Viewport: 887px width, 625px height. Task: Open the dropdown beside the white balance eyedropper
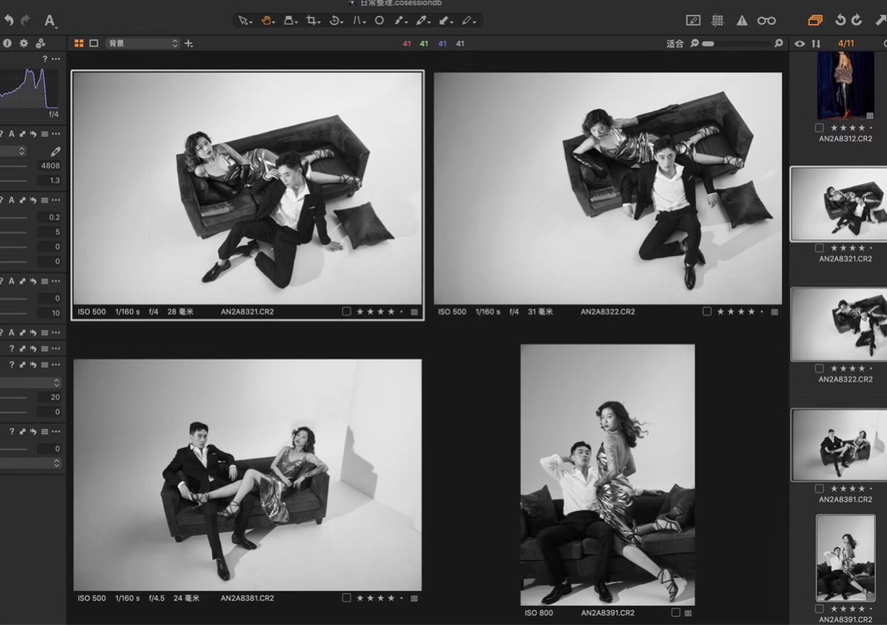click(21, 151)
